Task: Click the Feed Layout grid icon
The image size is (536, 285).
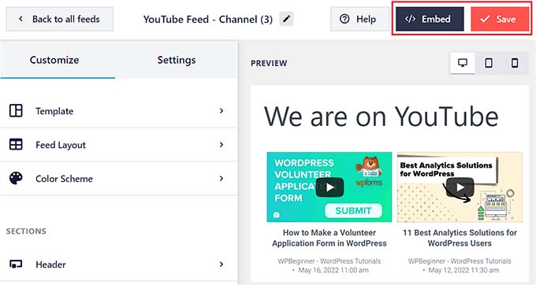Action: pyautogui.click(x=16, y=144)
